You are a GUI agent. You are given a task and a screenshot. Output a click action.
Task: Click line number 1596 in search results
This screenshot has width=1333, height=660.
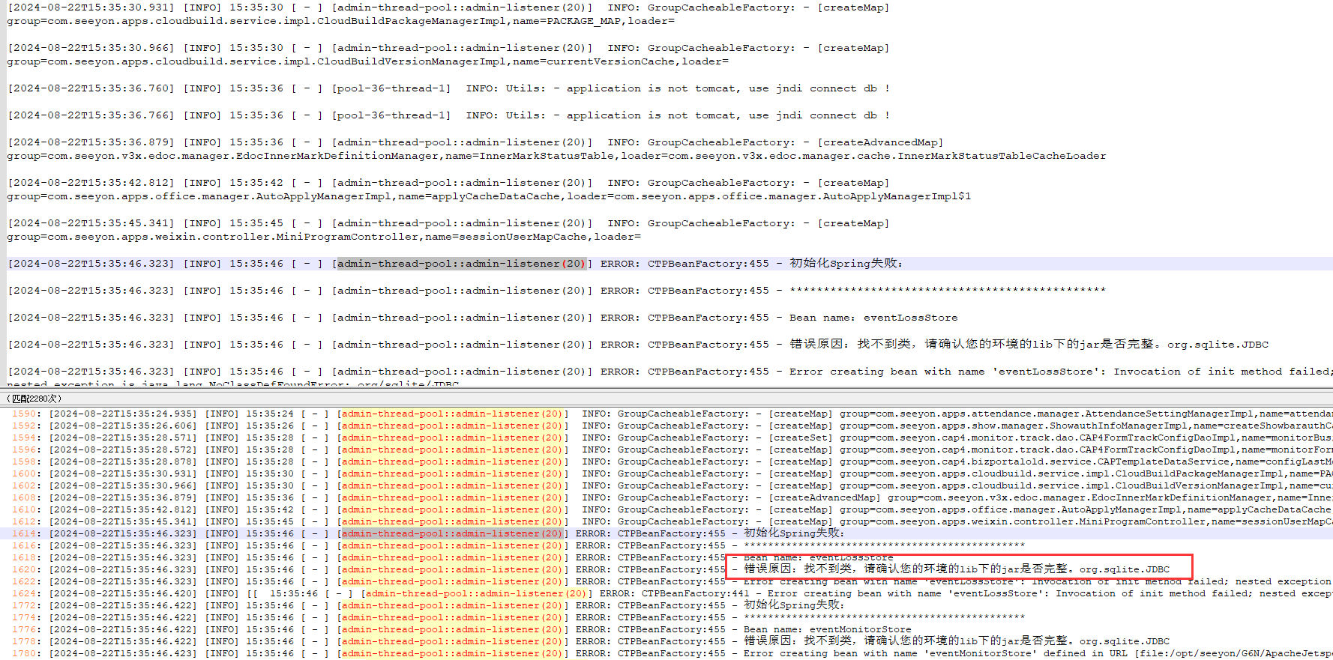[25, 449]
